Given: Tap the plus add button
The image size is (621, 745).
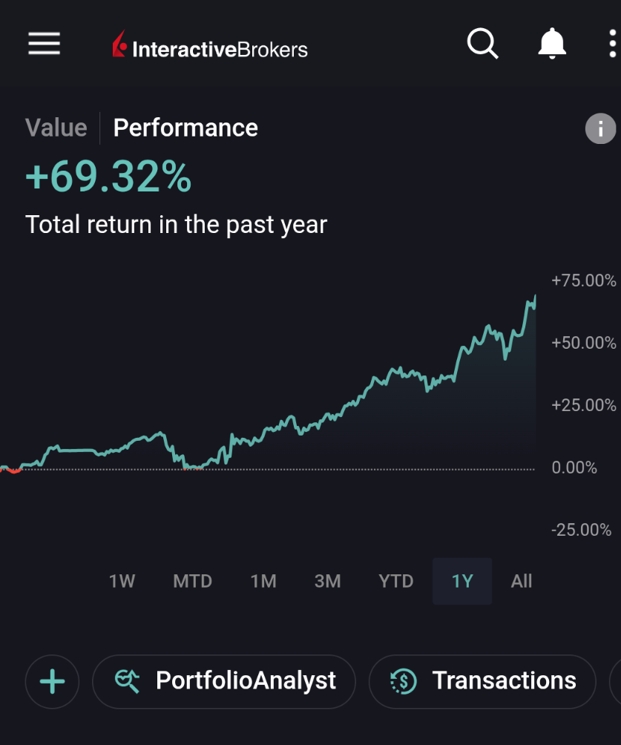Looking at the screenshot, I should point(52,681).
